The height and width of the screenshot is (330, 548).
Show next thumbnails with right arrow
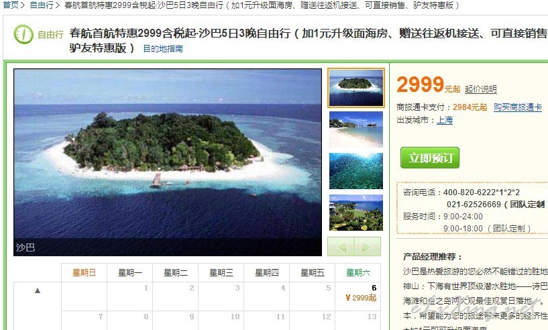pyautogui.click(x=368, y=247)
